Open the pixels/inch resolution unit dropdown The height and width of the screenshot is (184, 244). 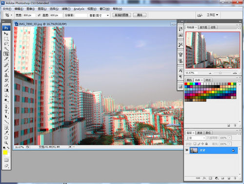click(107, 16)
